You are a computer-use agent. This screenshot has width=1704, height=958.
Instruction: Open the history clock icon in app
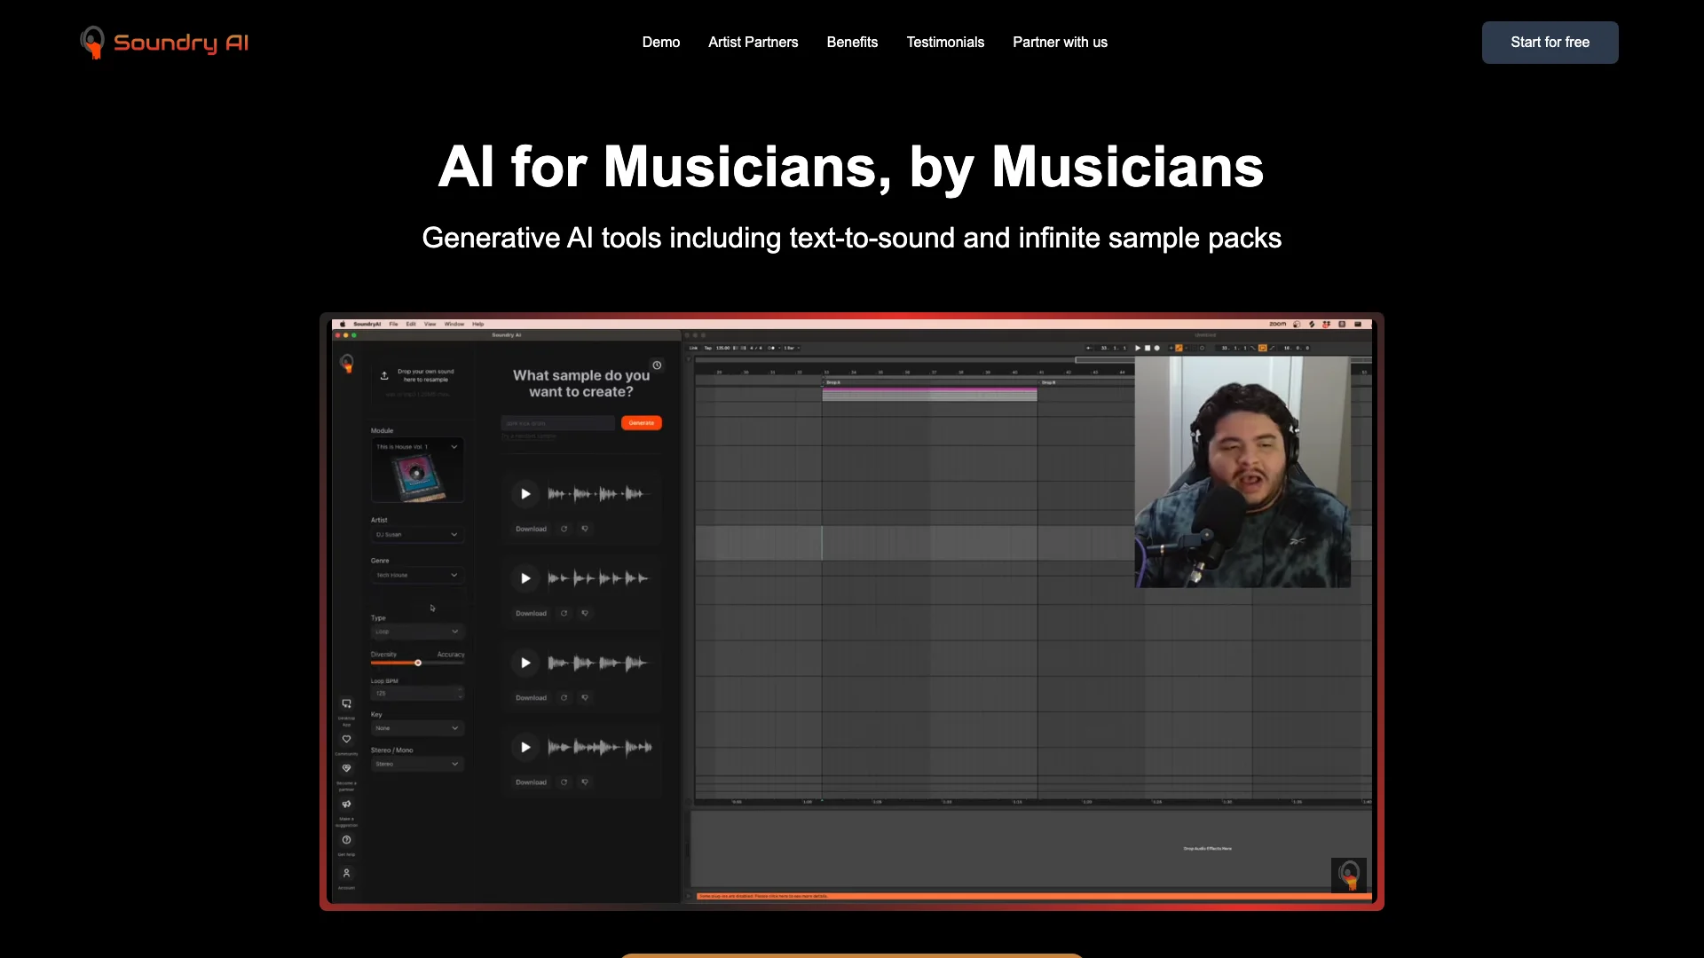tap(657, 365)
